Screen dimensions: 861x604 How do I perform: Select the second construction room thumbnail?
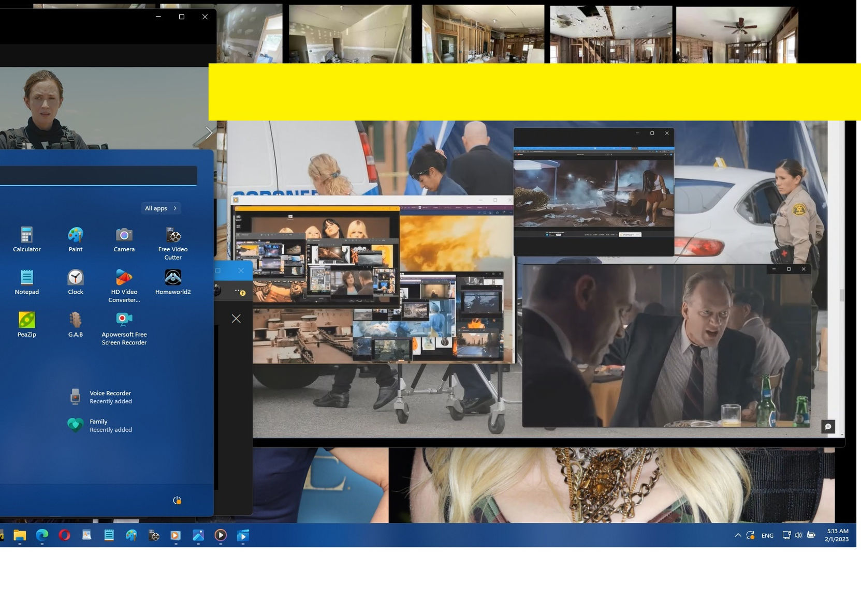click(350, 34)
